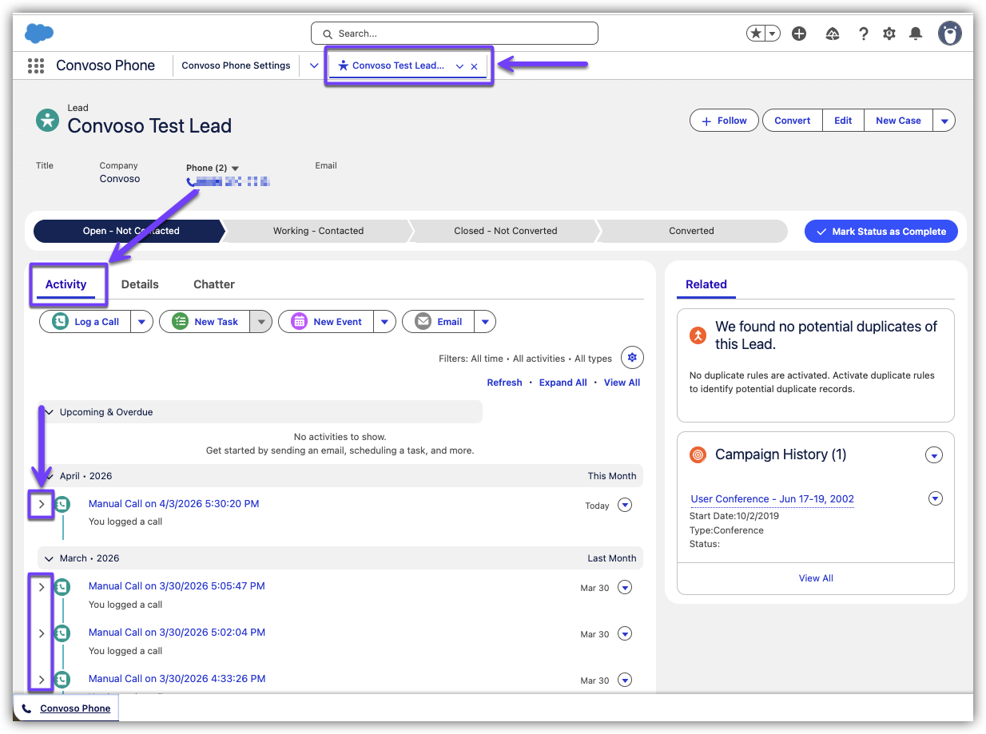Switch to the Details tab
The width and height of the screenshot is (986, 734).
coord(140,284)
